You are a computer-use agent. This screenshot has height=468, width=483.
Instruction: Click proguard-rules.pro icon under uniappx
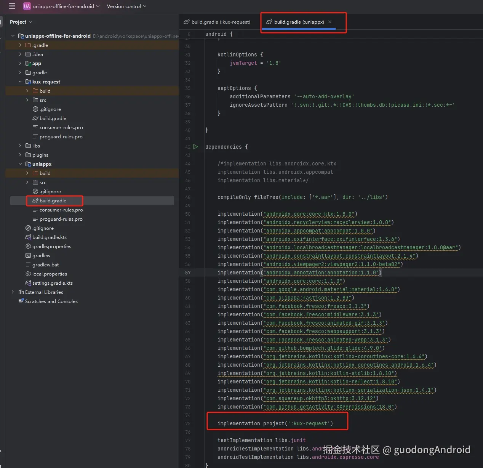pyautogui.click(x=35, y=219)
